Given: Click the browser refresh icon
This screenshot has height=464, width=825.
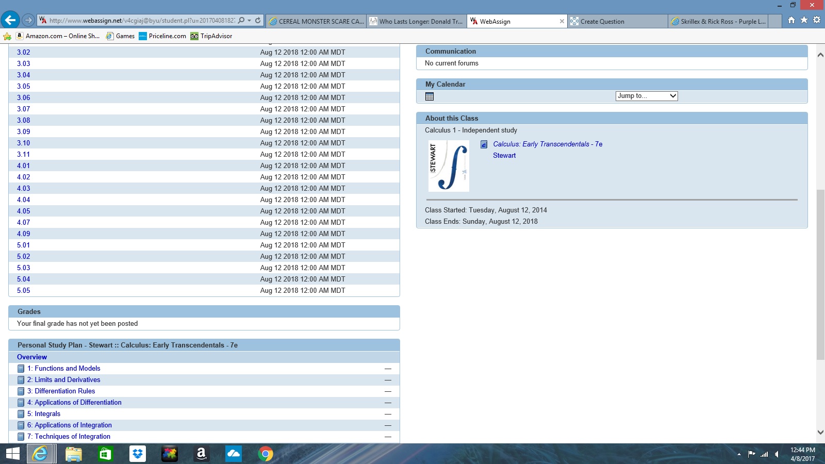Looking at the screenshot, I should [x=258, y=21].
